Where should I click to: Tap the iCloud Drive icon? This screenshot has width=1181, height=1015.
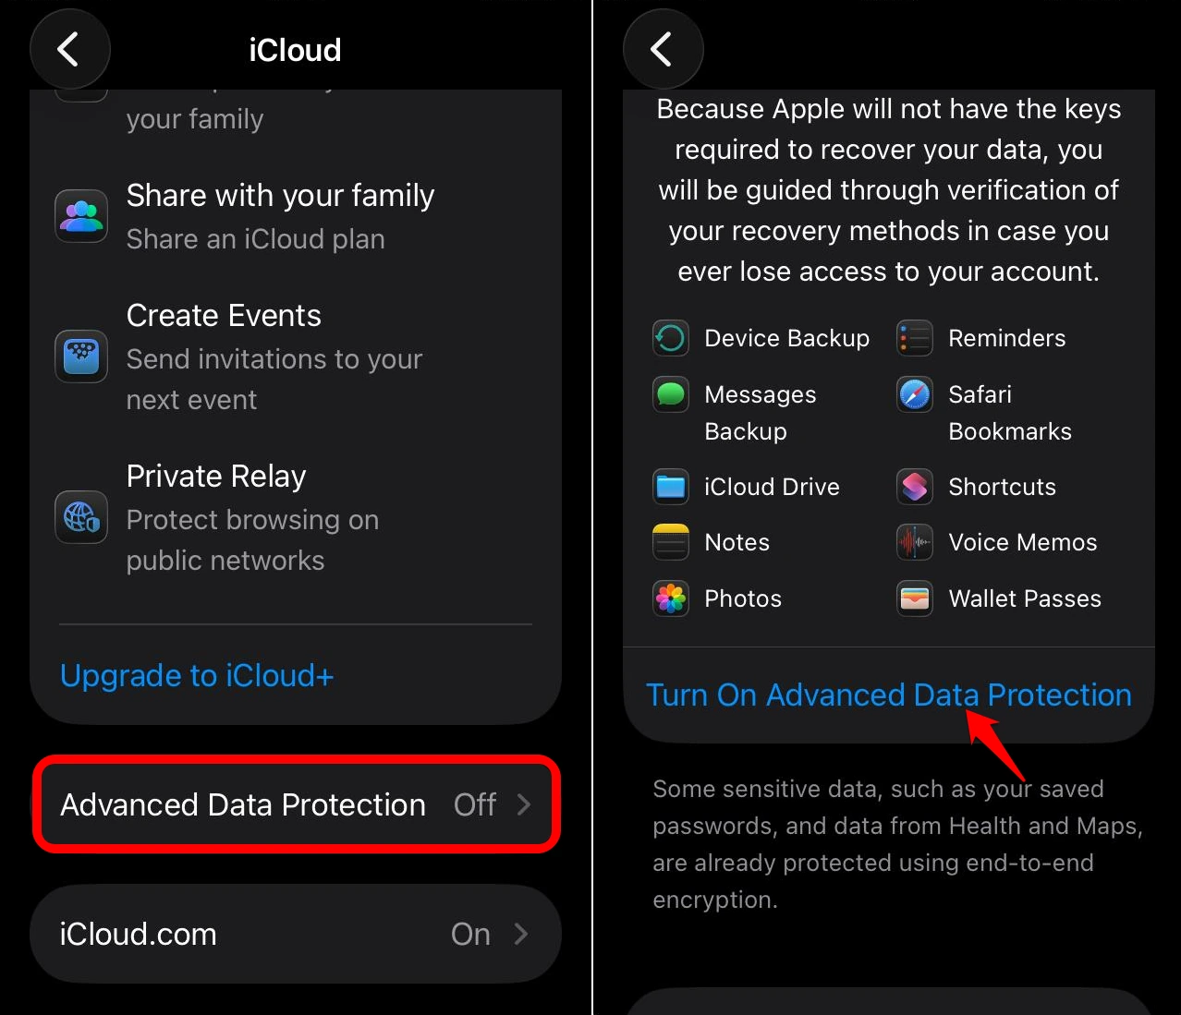(670, 487)
